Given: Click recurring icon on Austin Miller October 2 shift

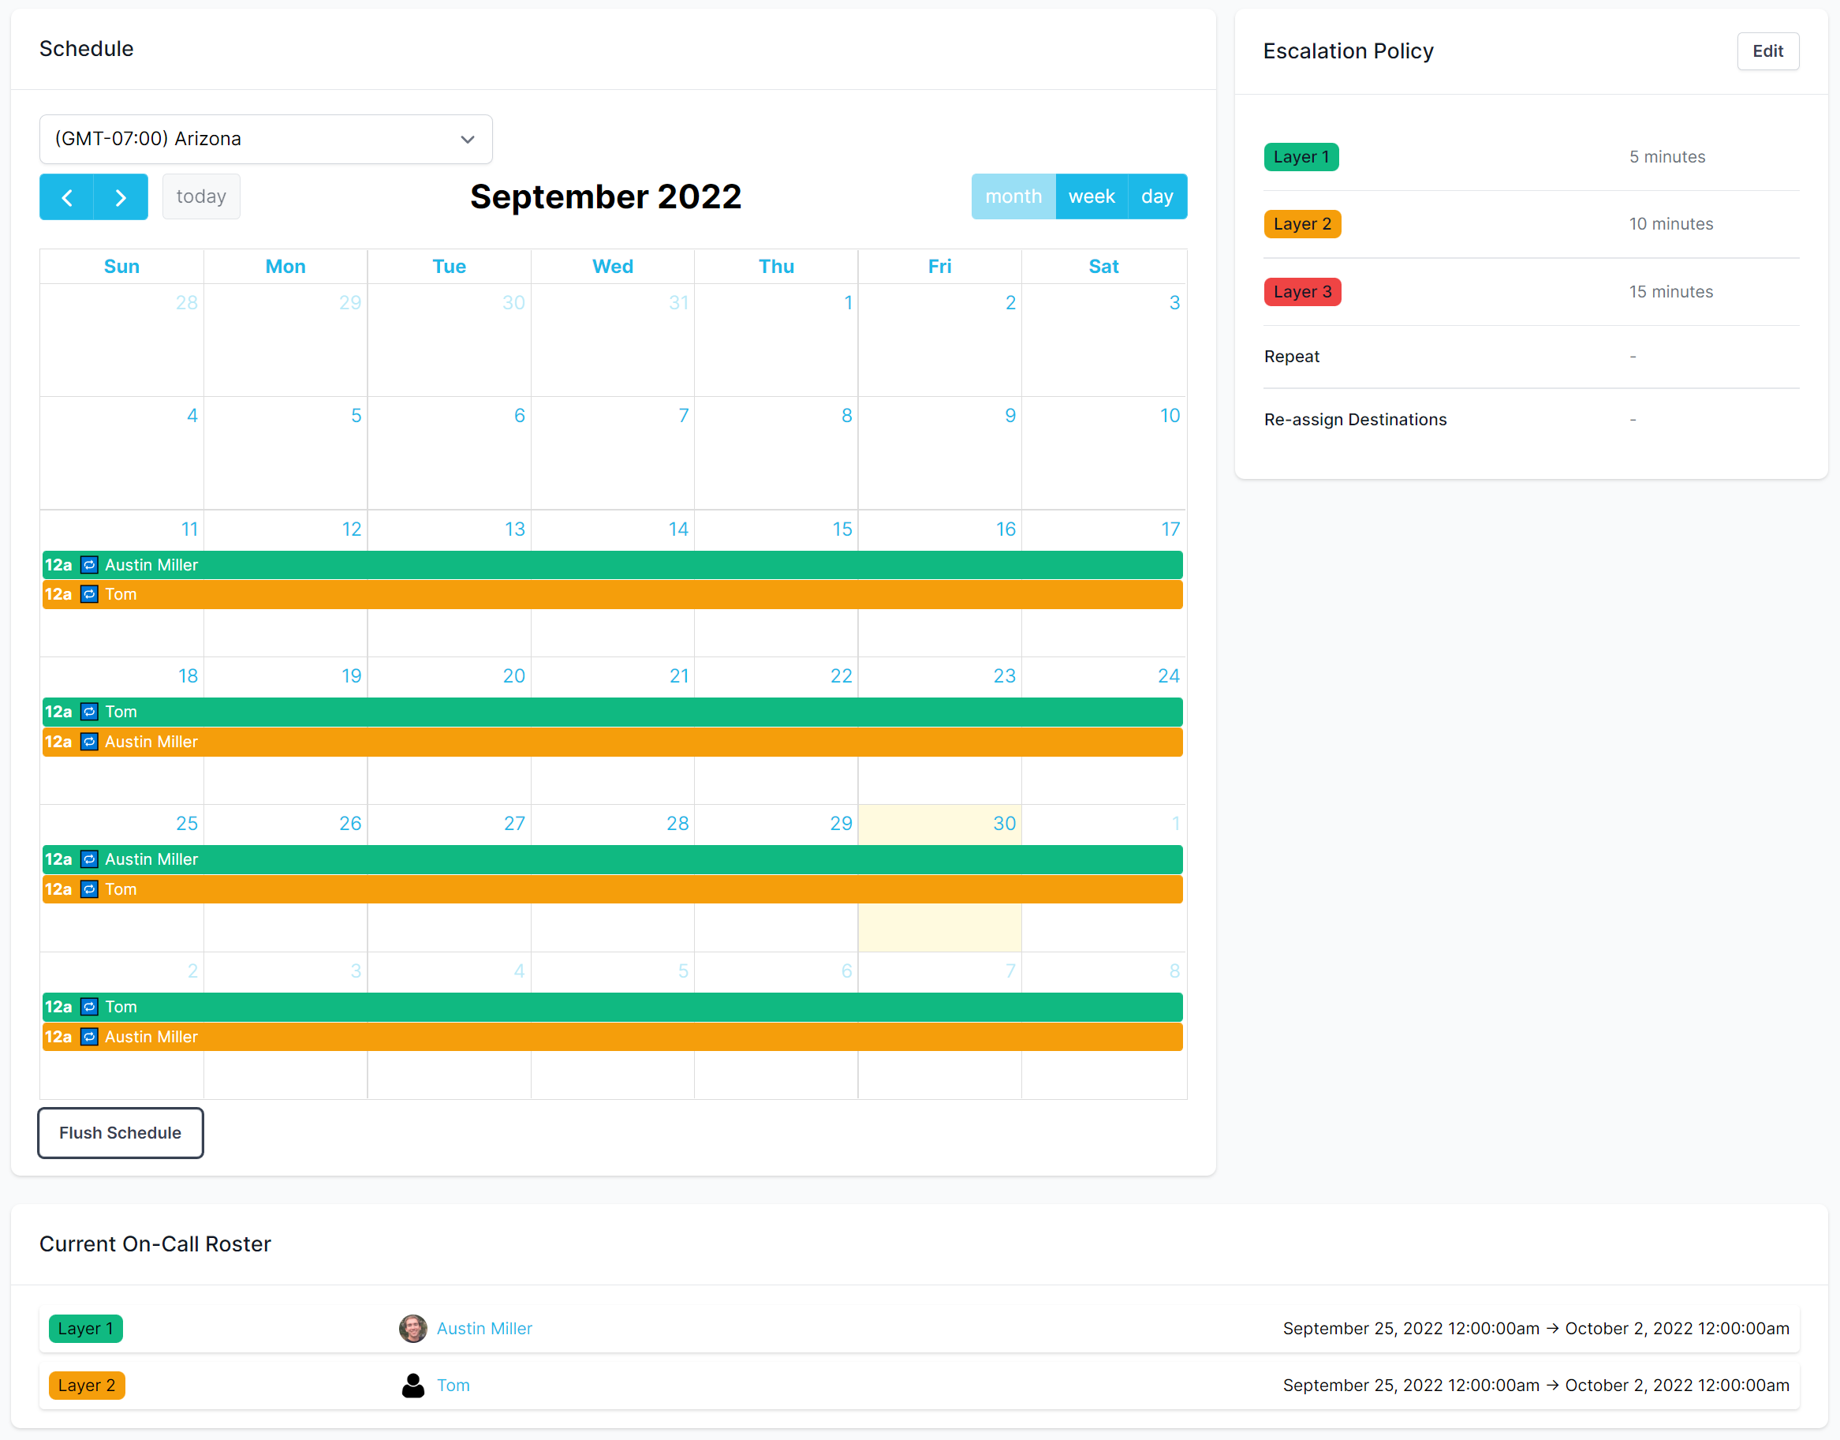Looking at the screenshot, I should pyautogui.click(x=89, y=1037).
